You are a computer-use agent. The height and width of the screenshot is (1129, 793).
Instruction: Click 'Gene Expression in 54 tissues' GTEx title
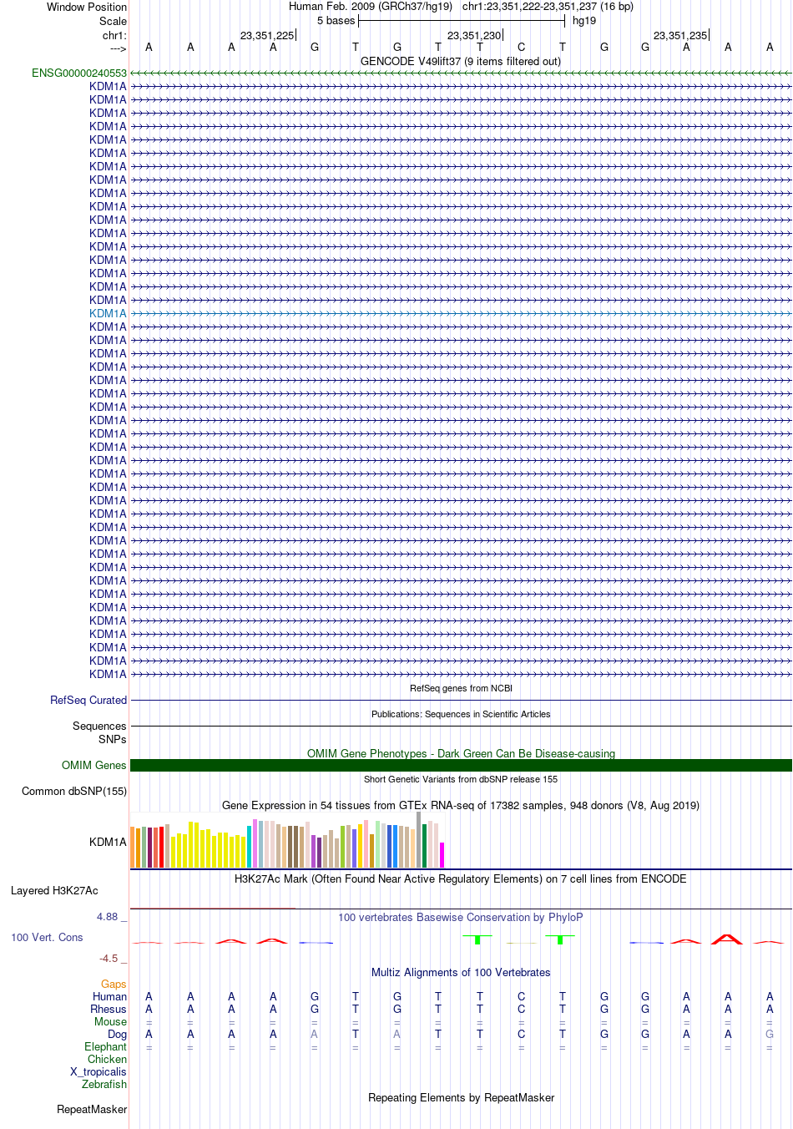point(461,806)
